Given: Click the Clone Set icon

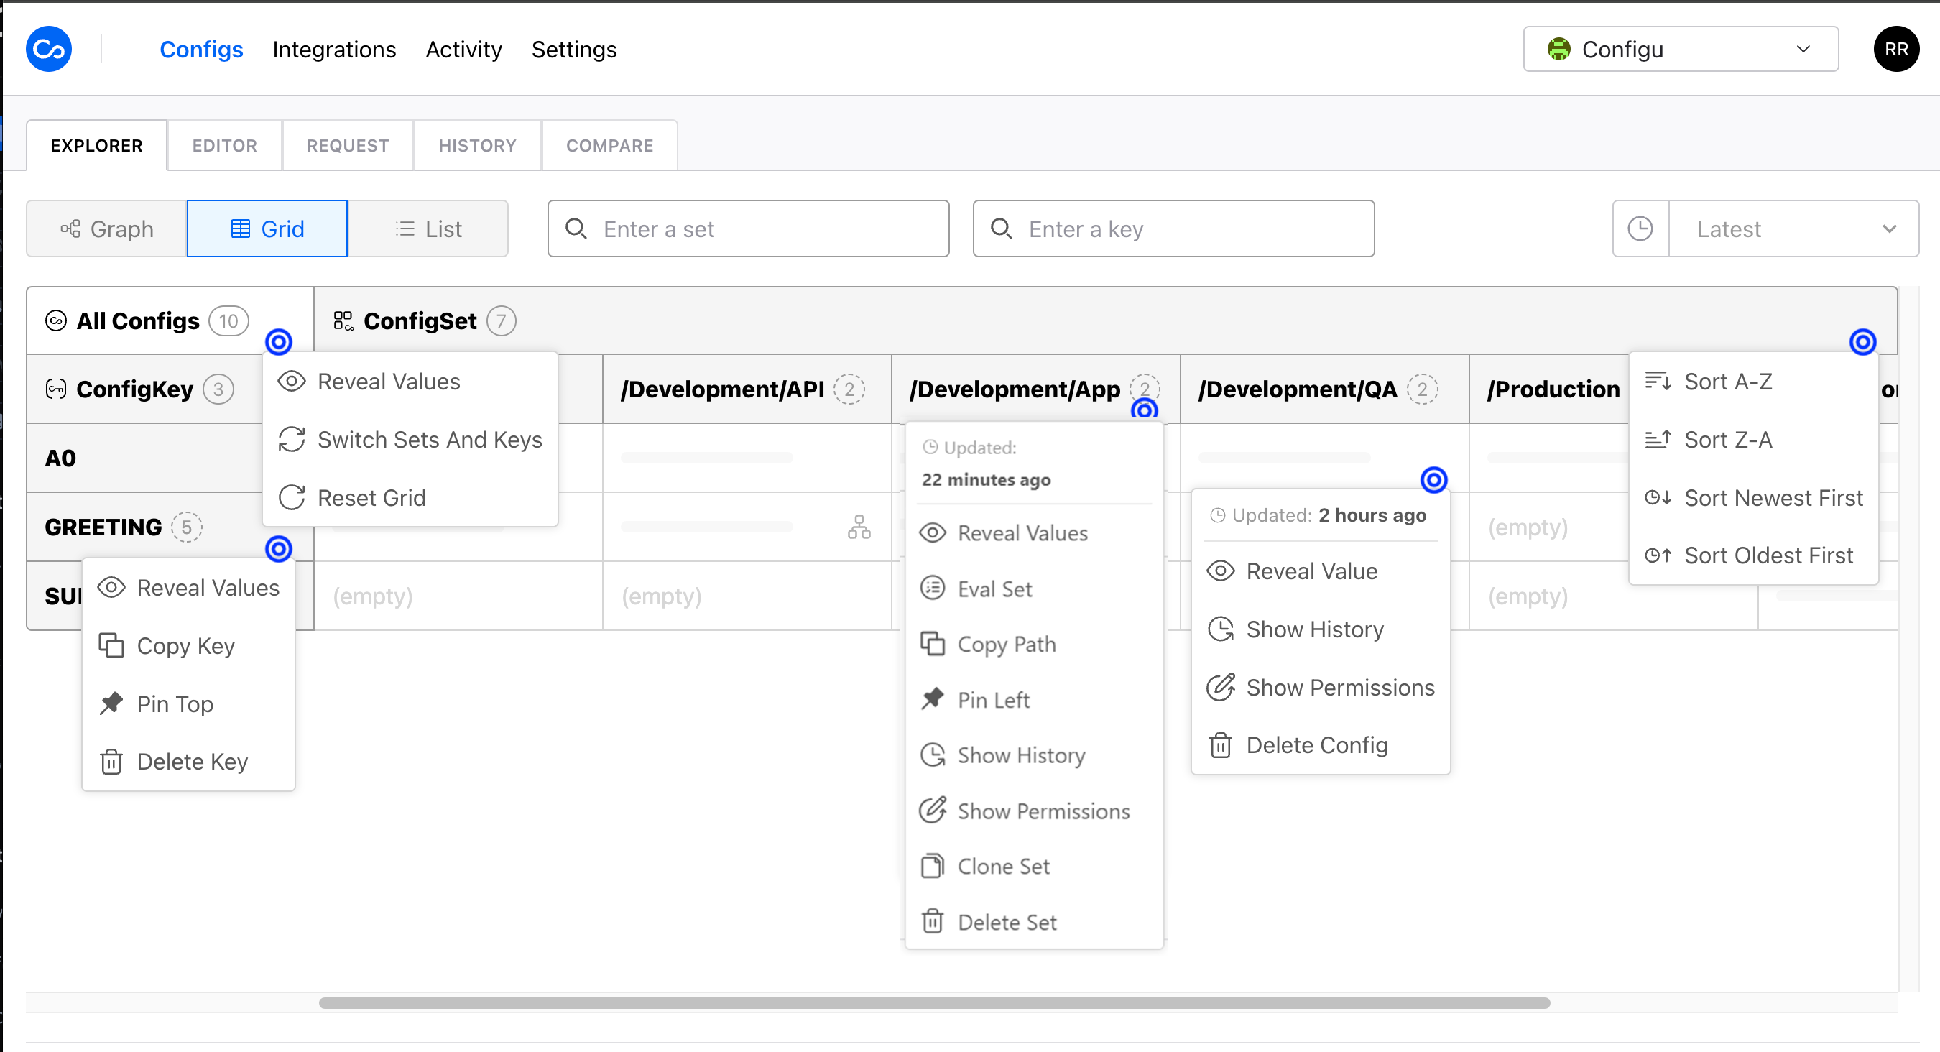Looking at the screenshot, I should [933, 866].
